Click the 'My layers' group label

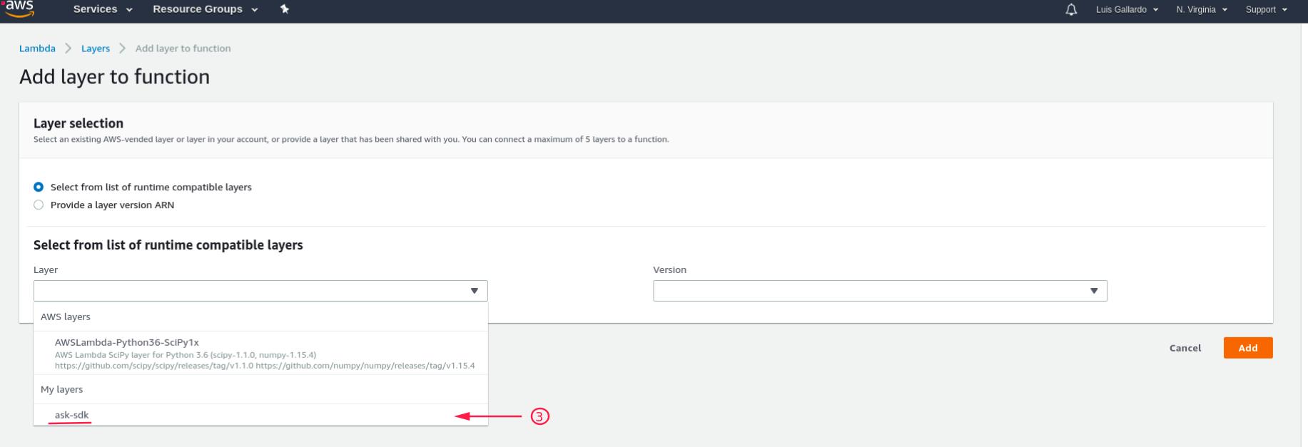[62, 389]
